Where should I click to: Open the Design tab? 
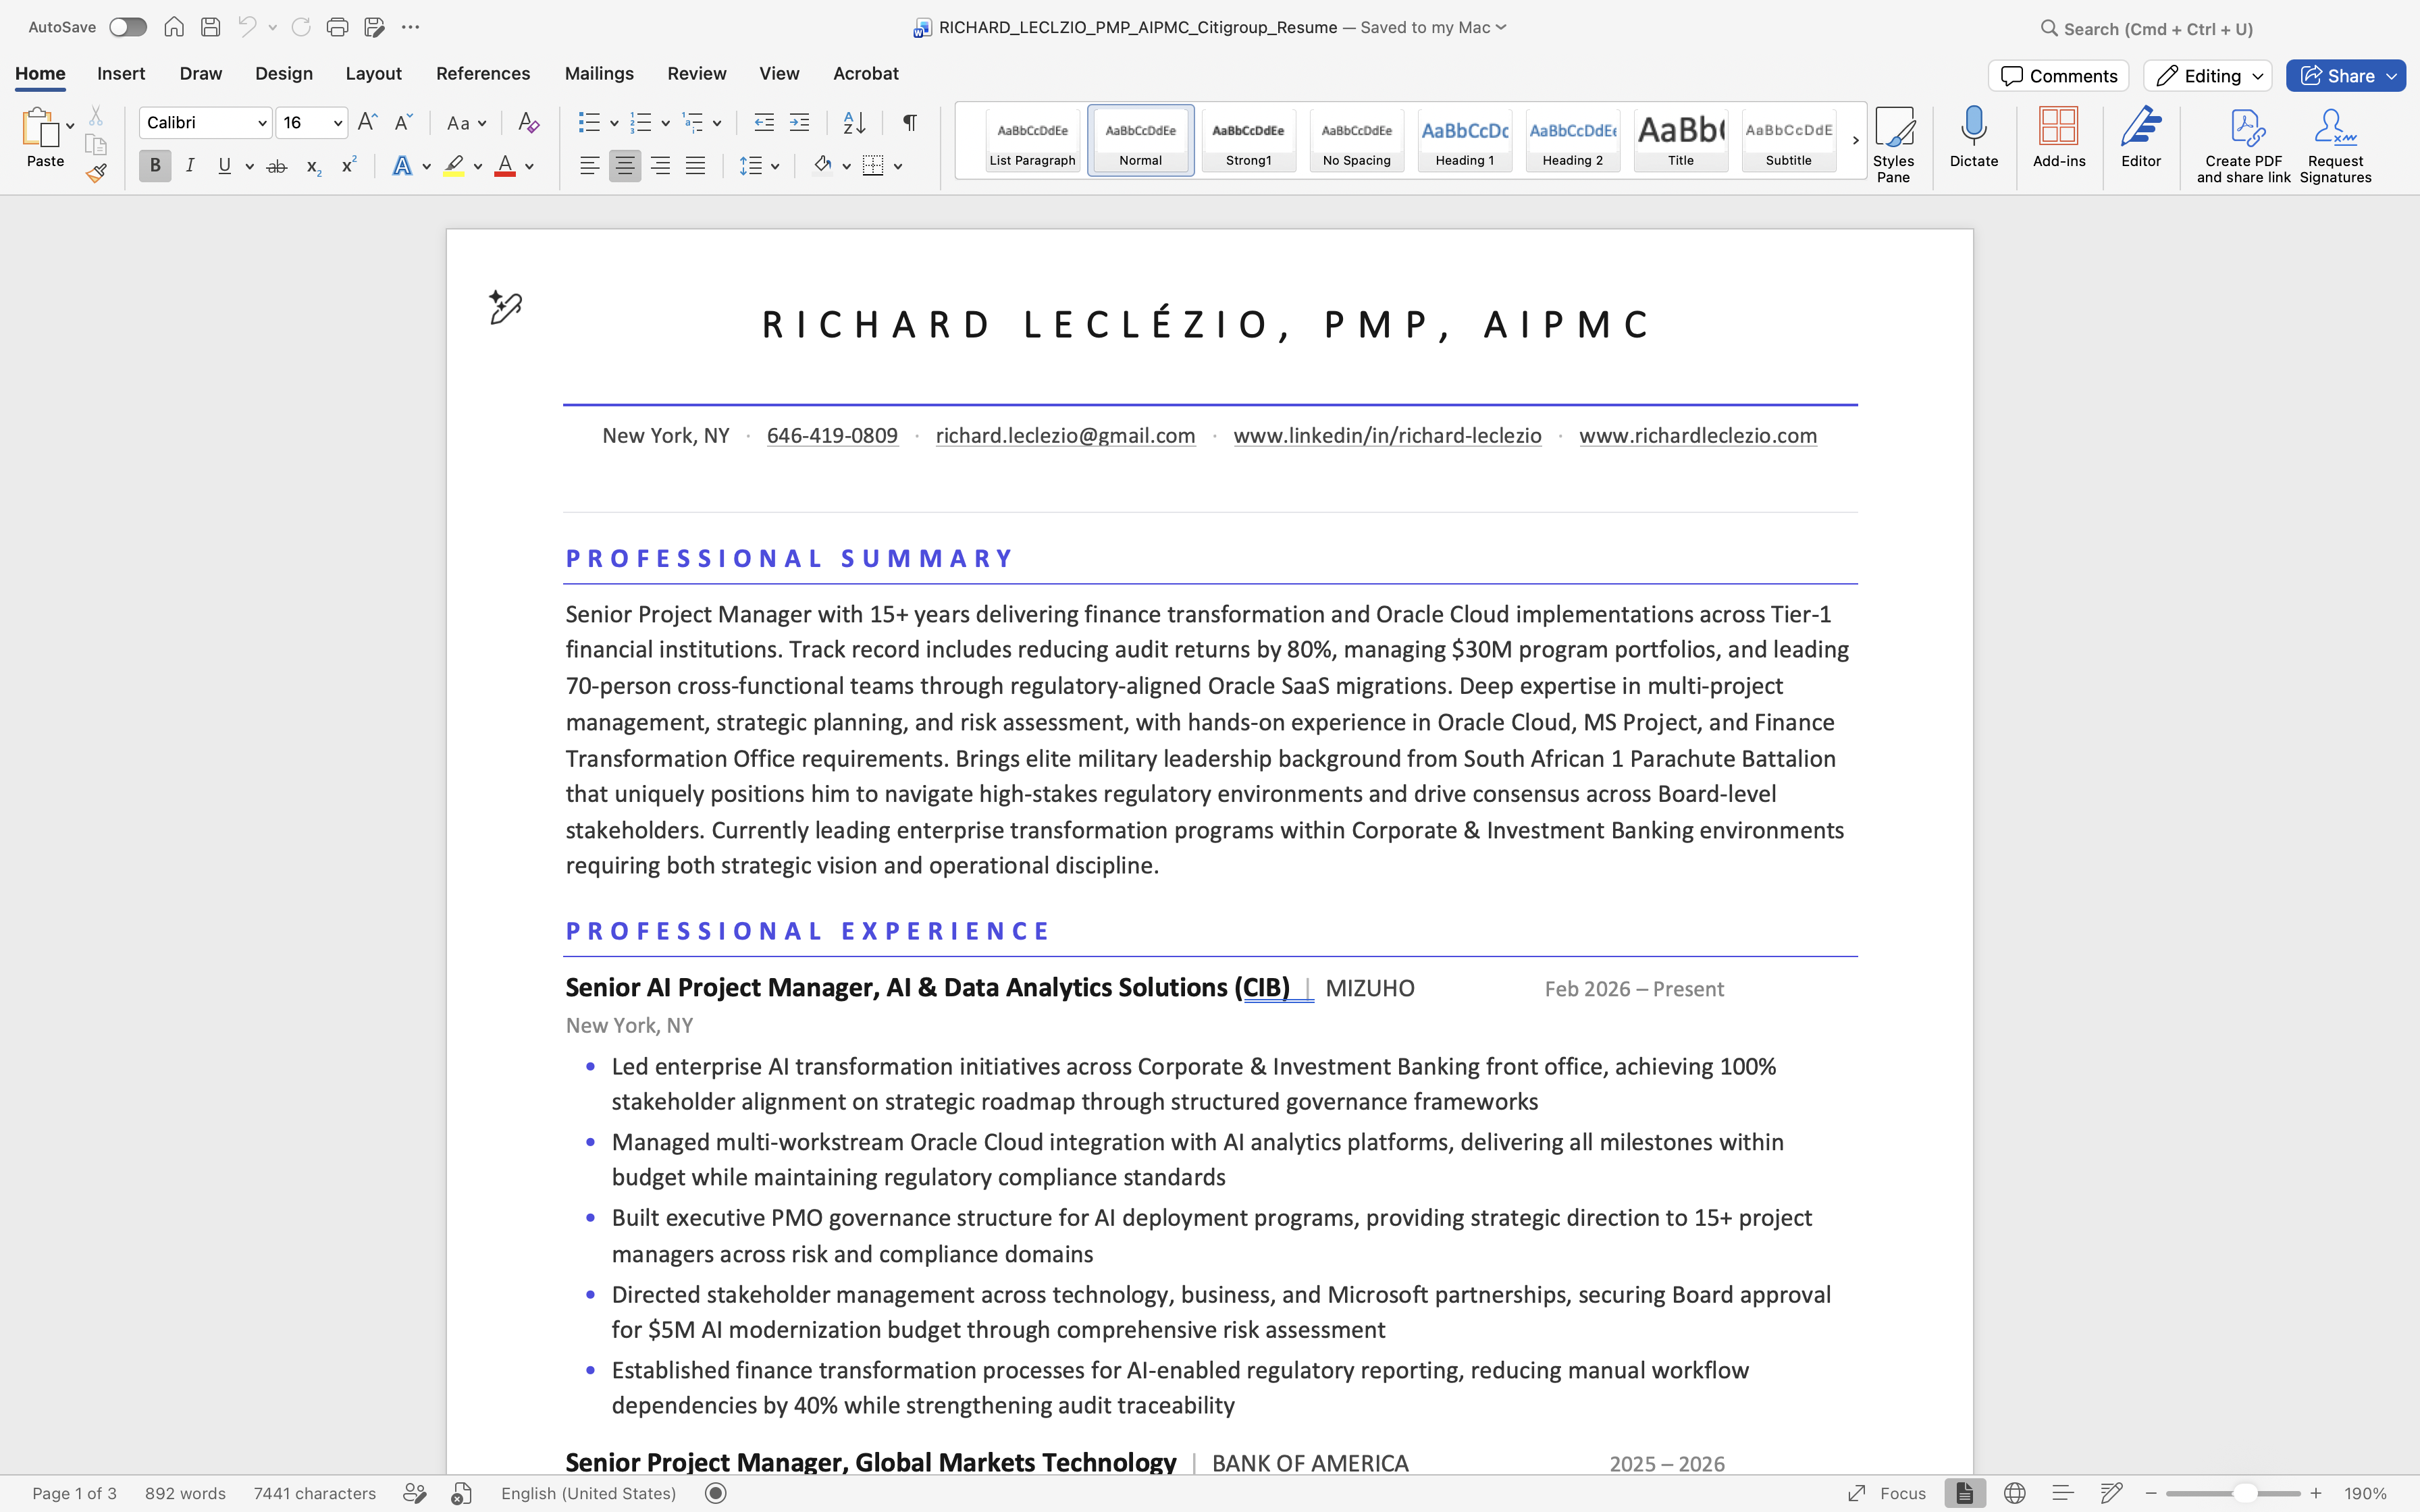pyautogui.click(x=284, y=73)
